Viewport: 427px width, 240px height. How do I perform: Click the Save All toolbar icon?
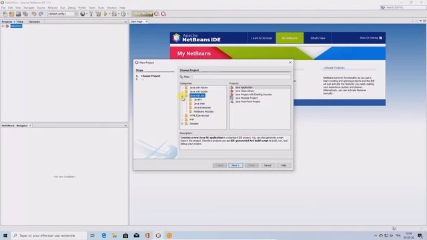tap(25, 14)
